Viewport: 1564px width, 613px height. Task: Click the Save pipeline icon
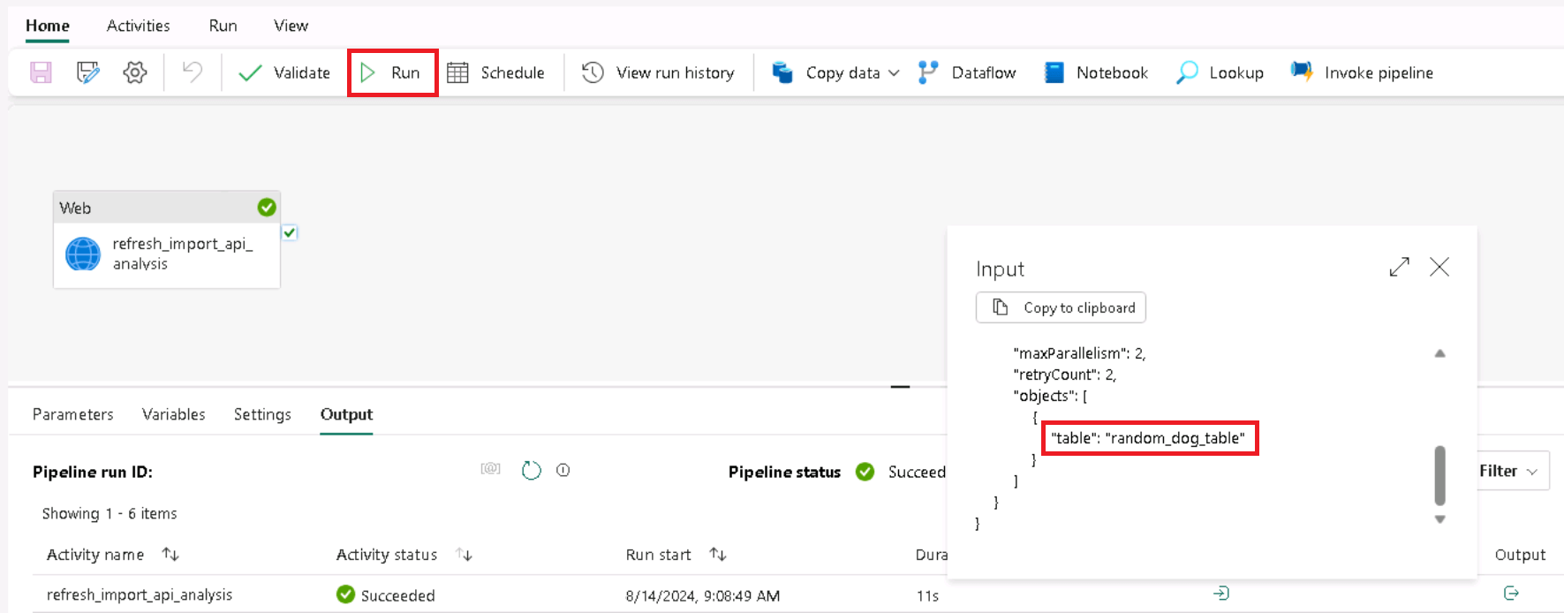click(x=41, y=72)
